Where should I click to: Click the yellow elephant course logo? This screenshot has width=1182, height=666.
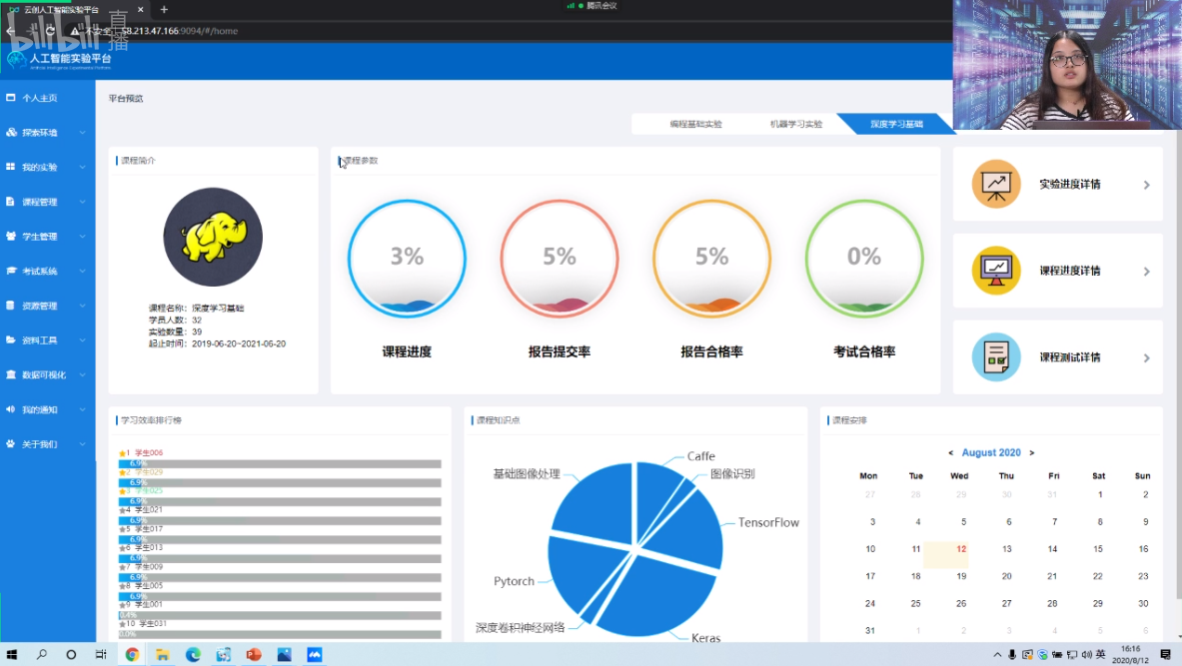pyautogui.click(x=213, y=238)
